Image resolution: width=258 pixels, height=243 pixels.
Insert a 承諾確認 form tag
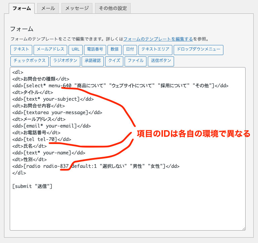(x=93, y=61)
